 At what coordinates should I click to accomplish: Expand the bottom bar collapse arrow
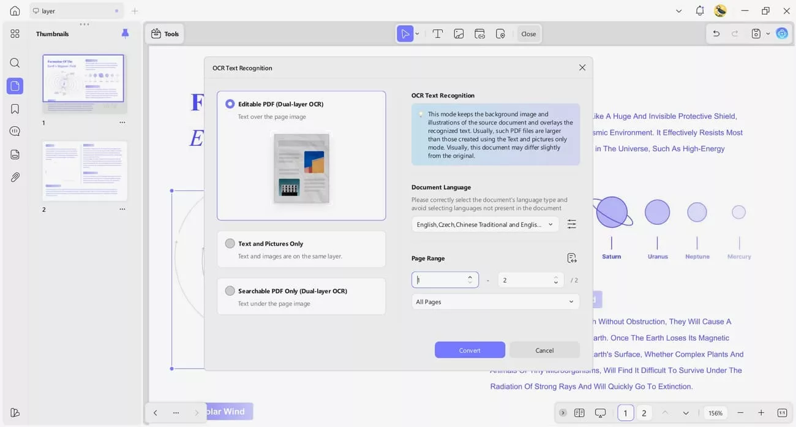point(563,413)
